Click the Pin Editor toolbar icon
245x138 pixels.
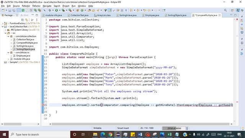pyautogui.click(x=164, y=10)
